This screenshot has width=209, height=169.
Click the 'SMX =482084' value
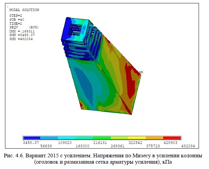point(21,39)
